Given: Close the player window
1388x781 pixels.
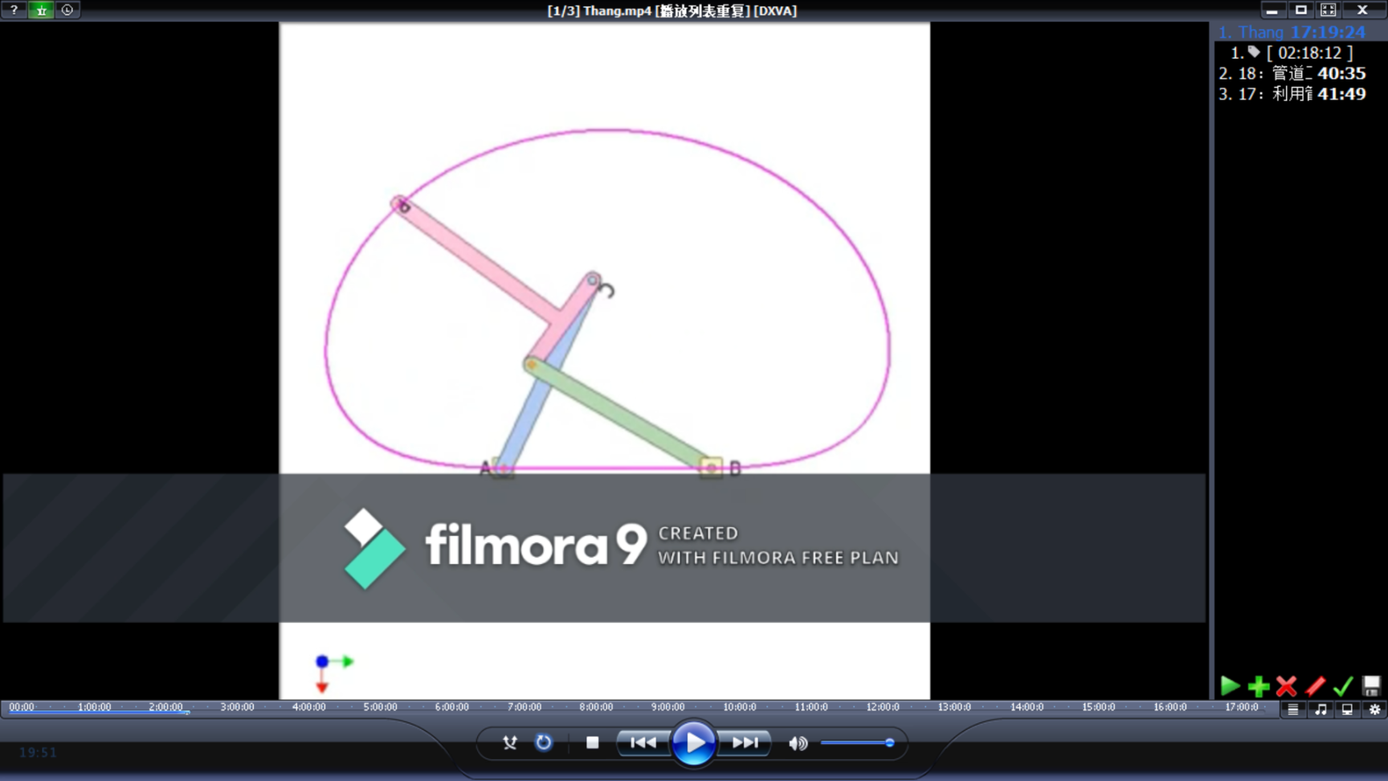Looking at the screenshot, I should pyautogui.click(x=1362, y=10).
